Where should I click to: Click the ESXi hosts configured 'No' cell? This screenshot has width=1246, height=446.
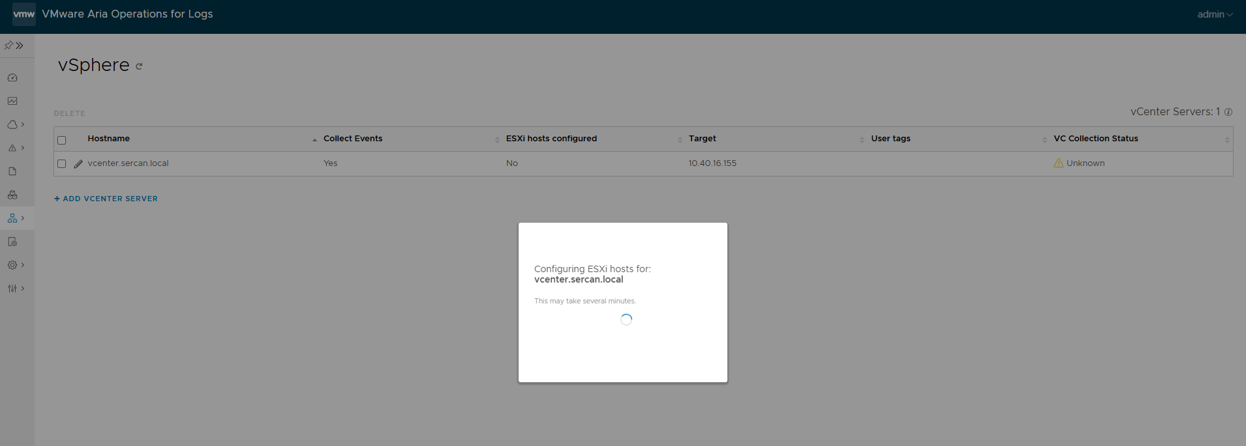click(512, 163)
